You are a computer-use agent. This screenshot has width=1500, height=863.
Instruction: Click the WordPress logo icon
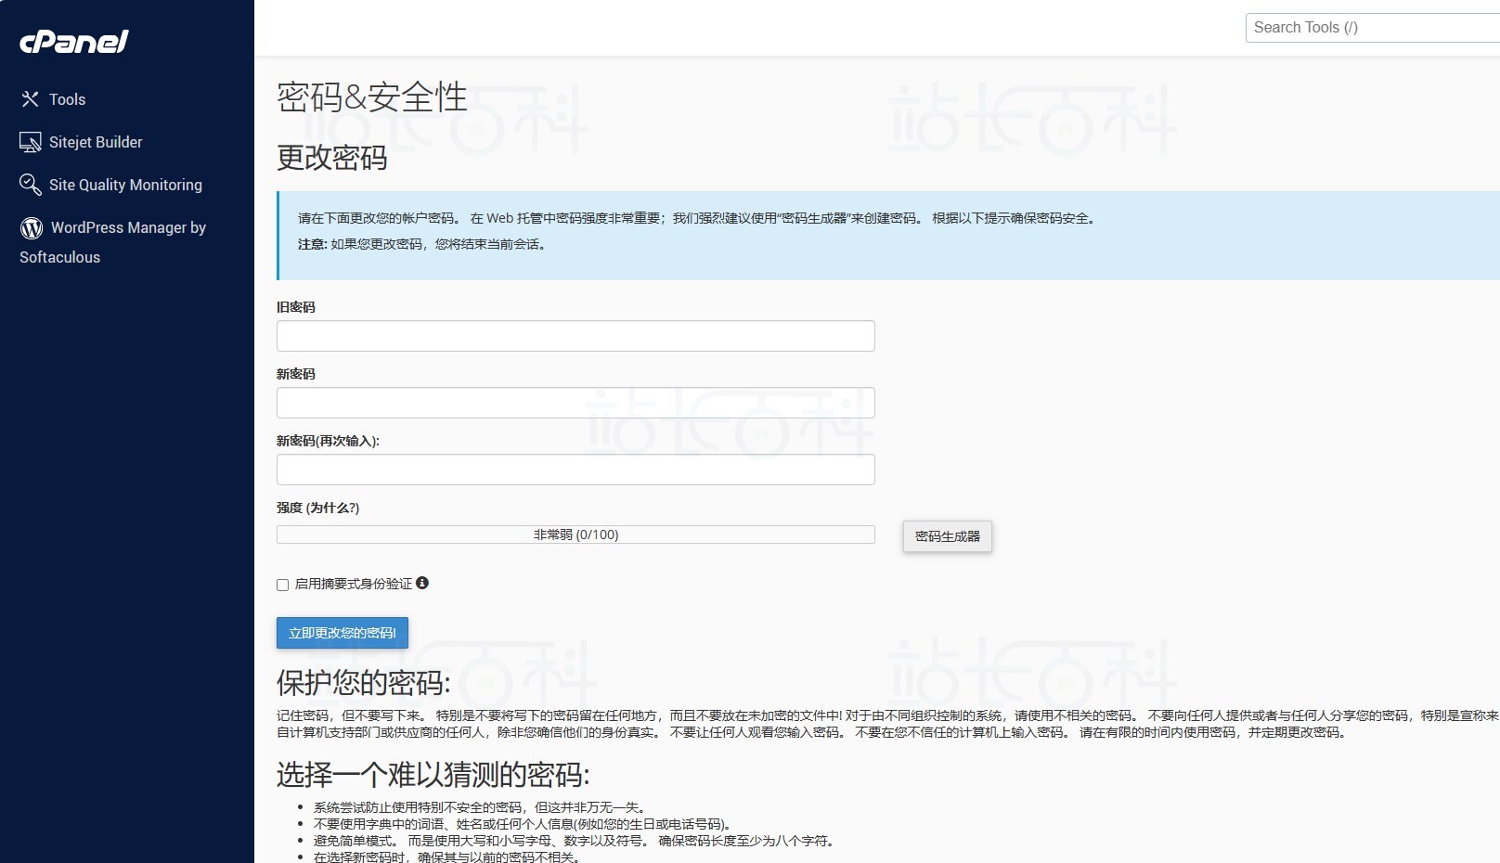(x=32, y=228)
